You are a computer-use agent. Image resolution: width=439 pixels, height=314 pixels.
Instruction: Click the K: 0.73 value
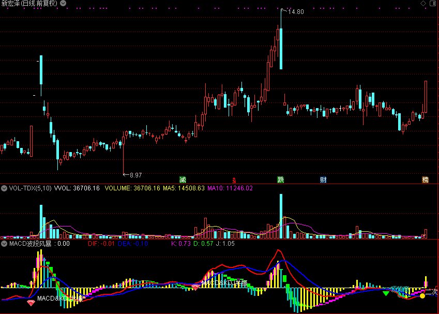(x=181, y=244)
